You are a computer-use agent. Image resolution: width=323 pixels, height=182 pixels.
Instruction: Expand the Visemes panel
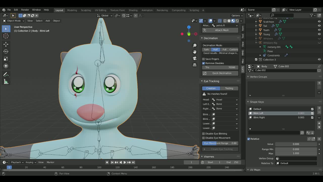click(209, 157)
